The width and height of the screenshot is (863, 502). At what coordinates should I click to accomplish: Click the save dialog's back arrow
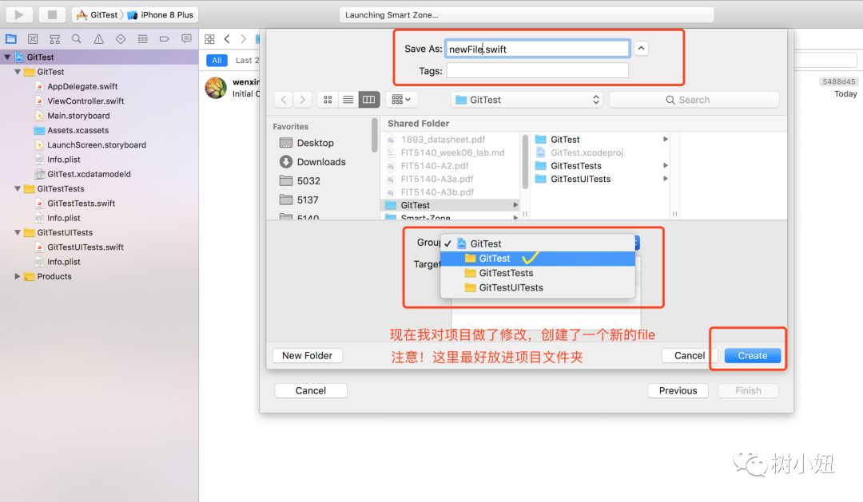(x=284, y=100)
